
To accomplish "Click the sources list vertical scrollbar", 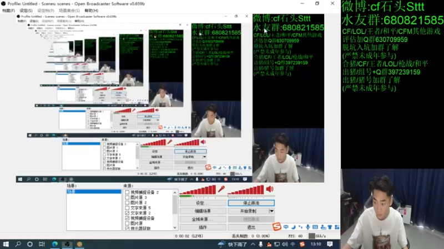I will pyautogui.click(x=175, y=210).
